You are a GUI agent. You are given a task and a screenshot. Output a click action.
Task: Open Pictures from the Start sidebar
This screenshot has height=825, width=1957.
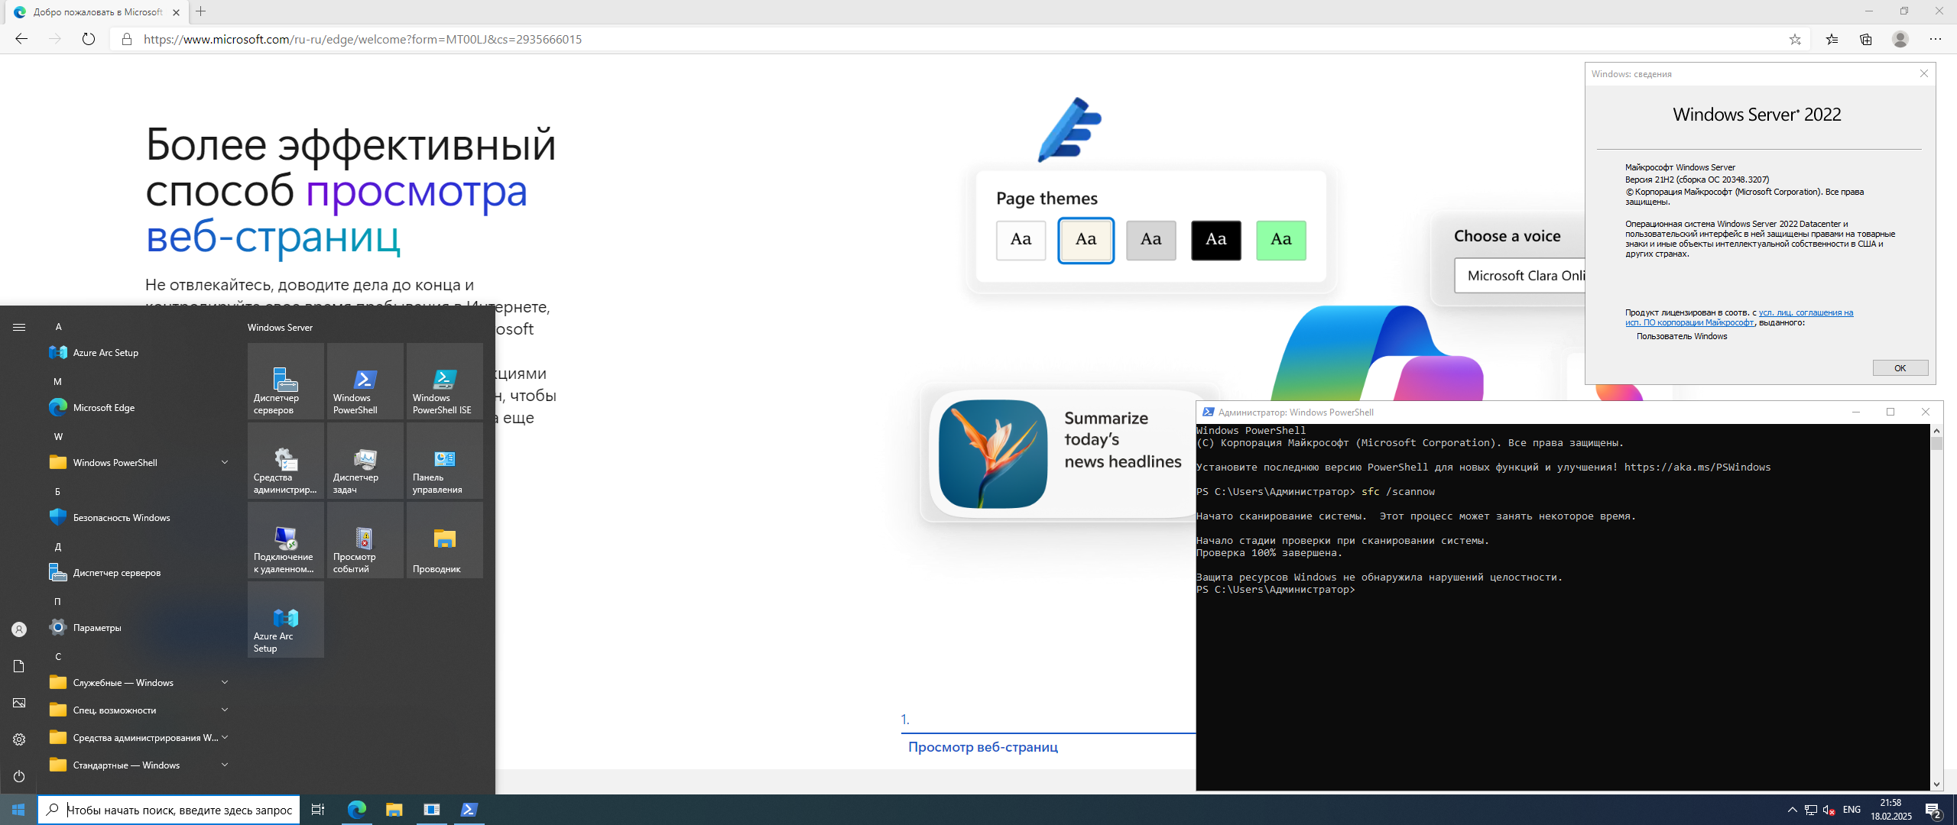click(x=19, y=703)
